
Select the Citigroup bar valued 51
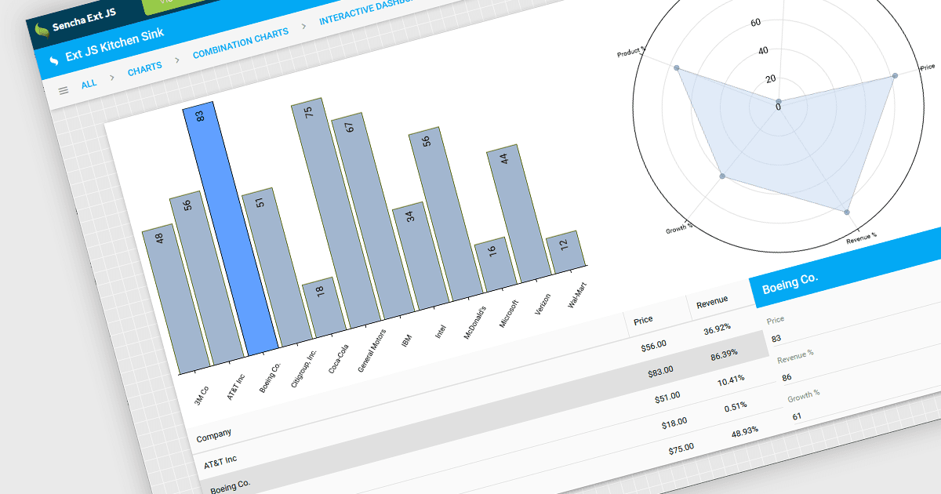click(277, 267)
